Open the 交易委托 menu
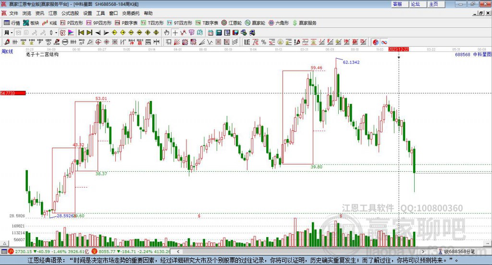The height and width of the screenshot is (265, 492). [131, 13]
